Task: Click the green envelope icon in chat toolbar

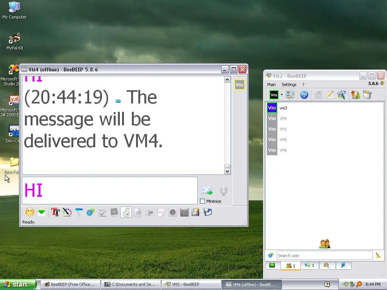Action: coord(42,212)
